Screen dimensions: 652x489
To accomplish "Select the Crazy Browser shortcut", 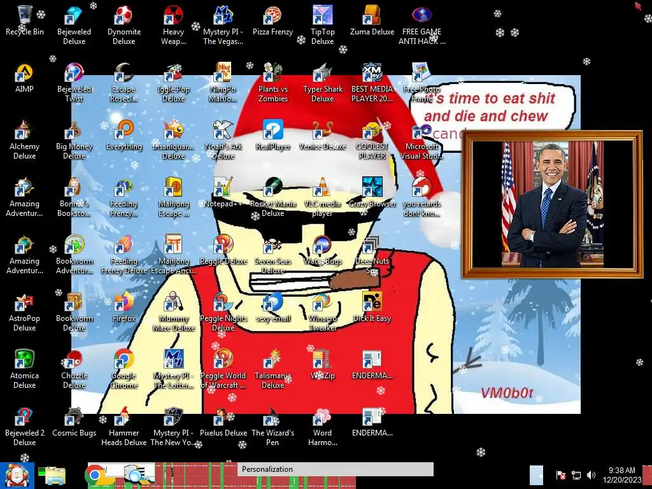I will (372, 193).
